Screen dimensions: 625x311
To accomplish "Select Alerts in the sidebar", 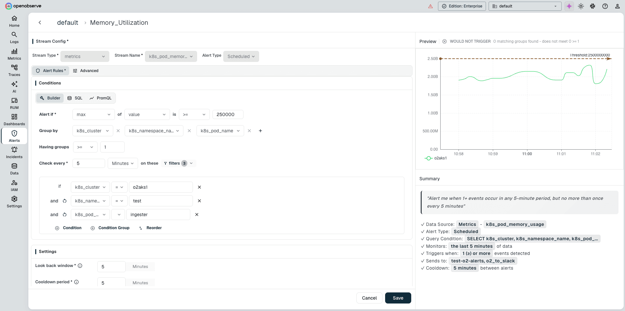I will point(14,136).
